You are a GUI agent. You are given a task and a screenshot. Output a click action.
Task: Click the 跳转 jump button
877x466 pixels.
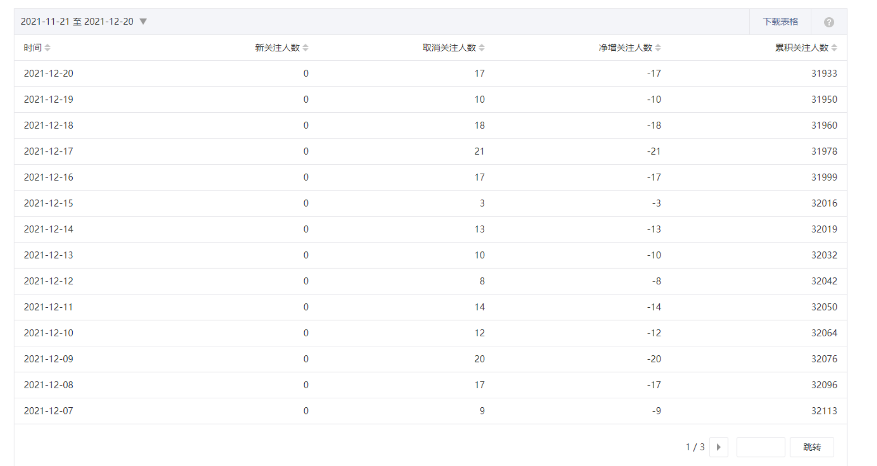tap(812, 447)
